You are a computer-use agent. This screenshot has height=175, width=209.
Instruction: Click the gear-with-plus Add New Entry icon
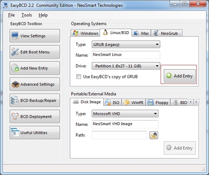pyautogui.click(x=15, y=68)
